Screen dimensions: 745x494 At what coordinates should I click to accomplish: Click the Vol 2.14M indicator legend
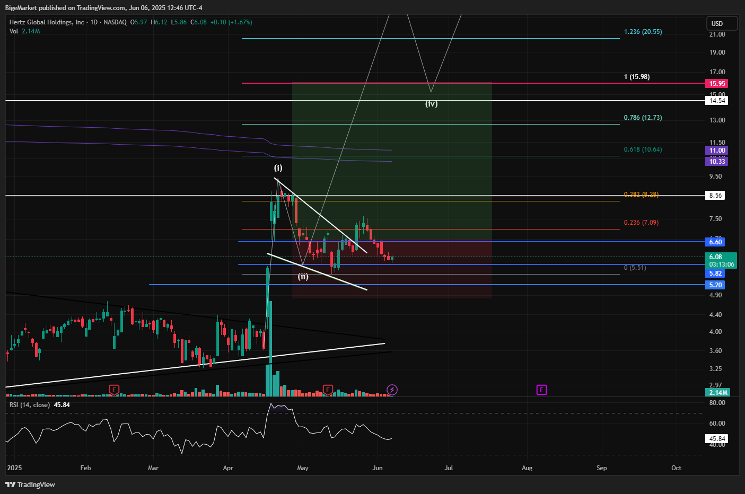click(x=24, y=31)
